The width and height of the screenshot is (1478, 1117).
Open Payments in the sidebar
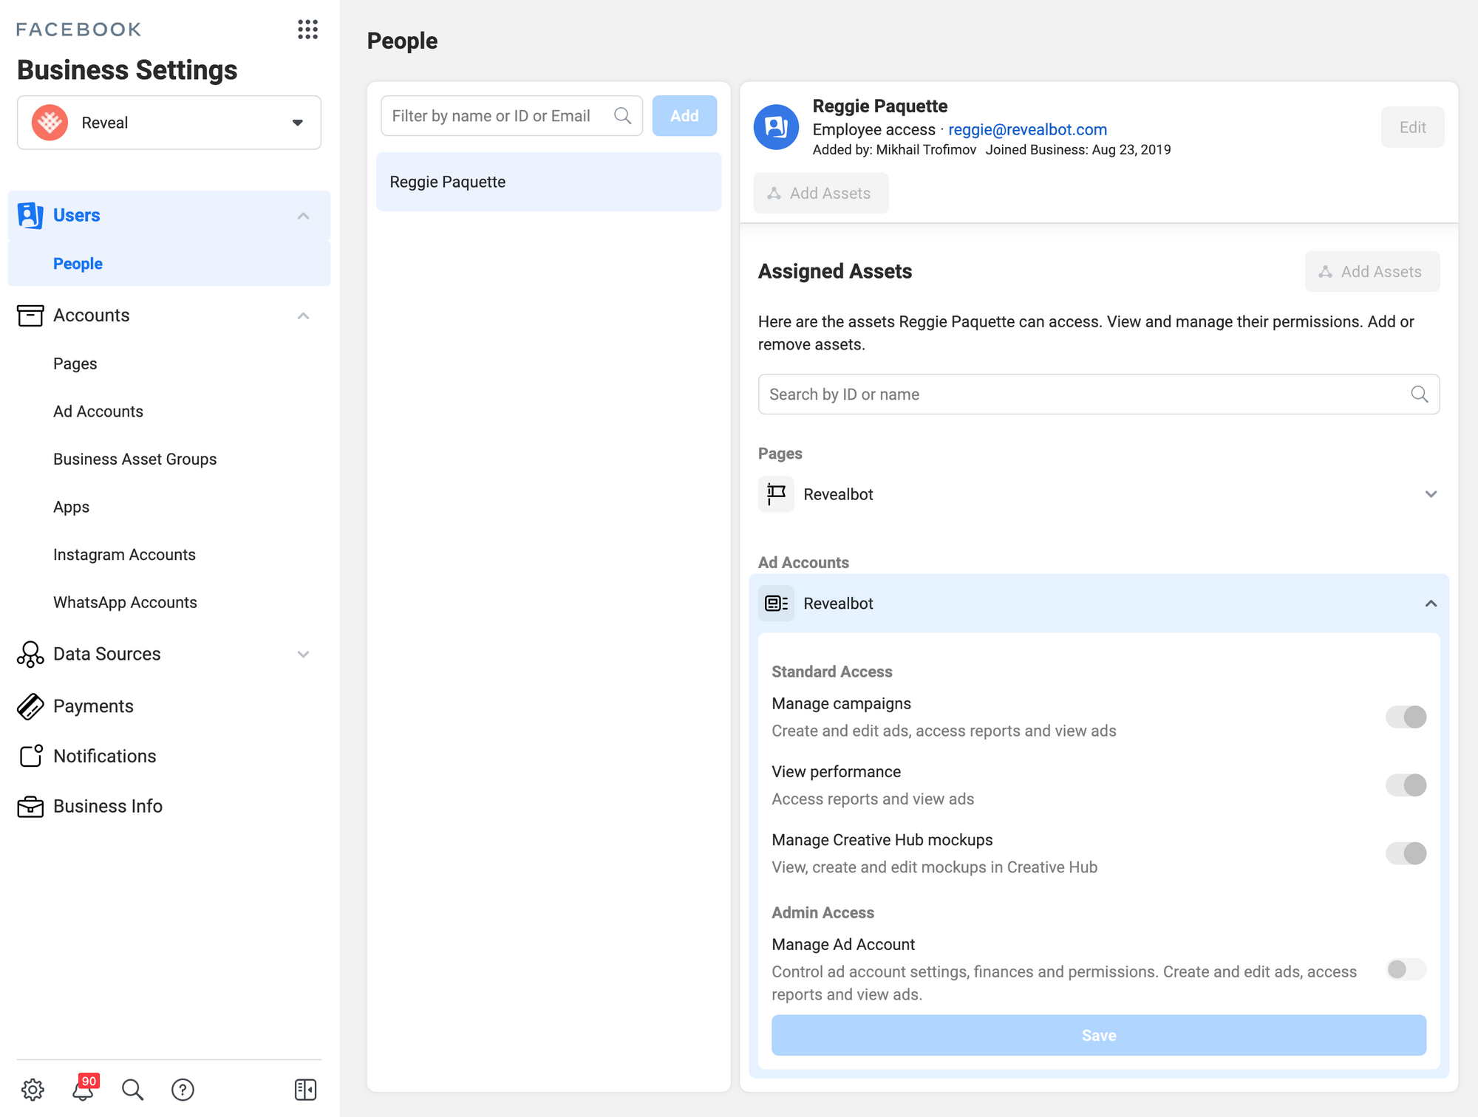93,706
